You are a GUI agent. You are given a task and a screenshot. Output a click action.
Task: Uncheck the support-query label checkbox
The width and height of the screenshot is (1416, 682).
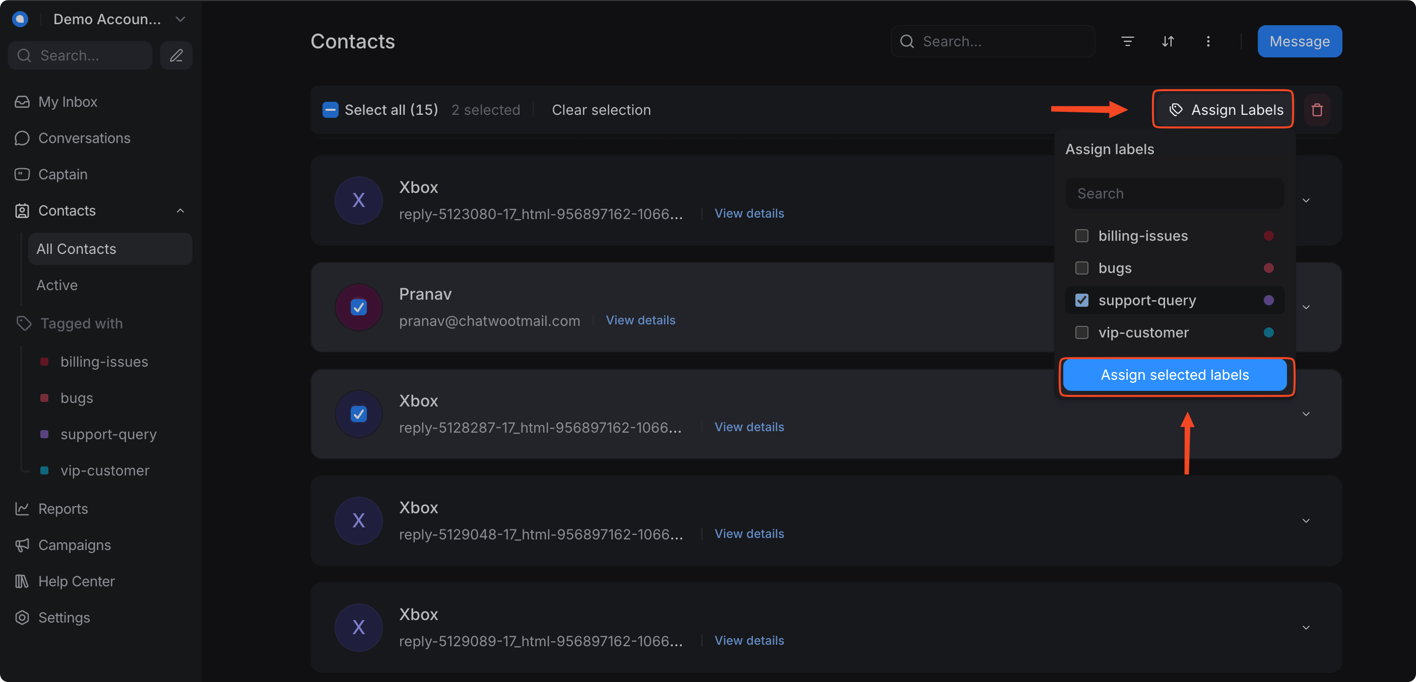pyautogui.click(x=1081, y=300)
